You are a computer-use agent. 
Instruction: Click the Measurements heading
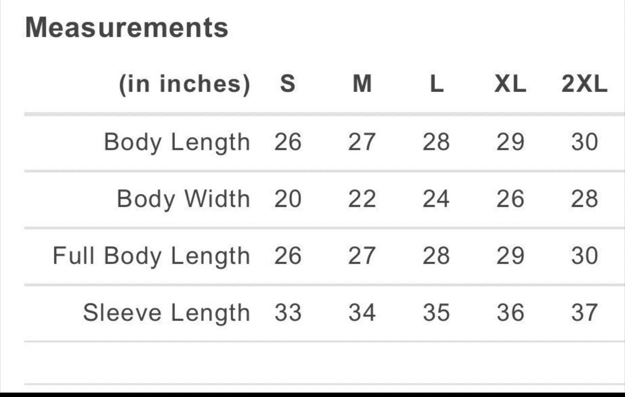[x=126, y=28]
